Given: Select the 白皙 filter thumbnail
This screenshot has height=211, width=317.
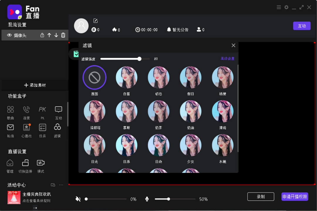Looking at the screenshot, I should click(x=127, y=77).
